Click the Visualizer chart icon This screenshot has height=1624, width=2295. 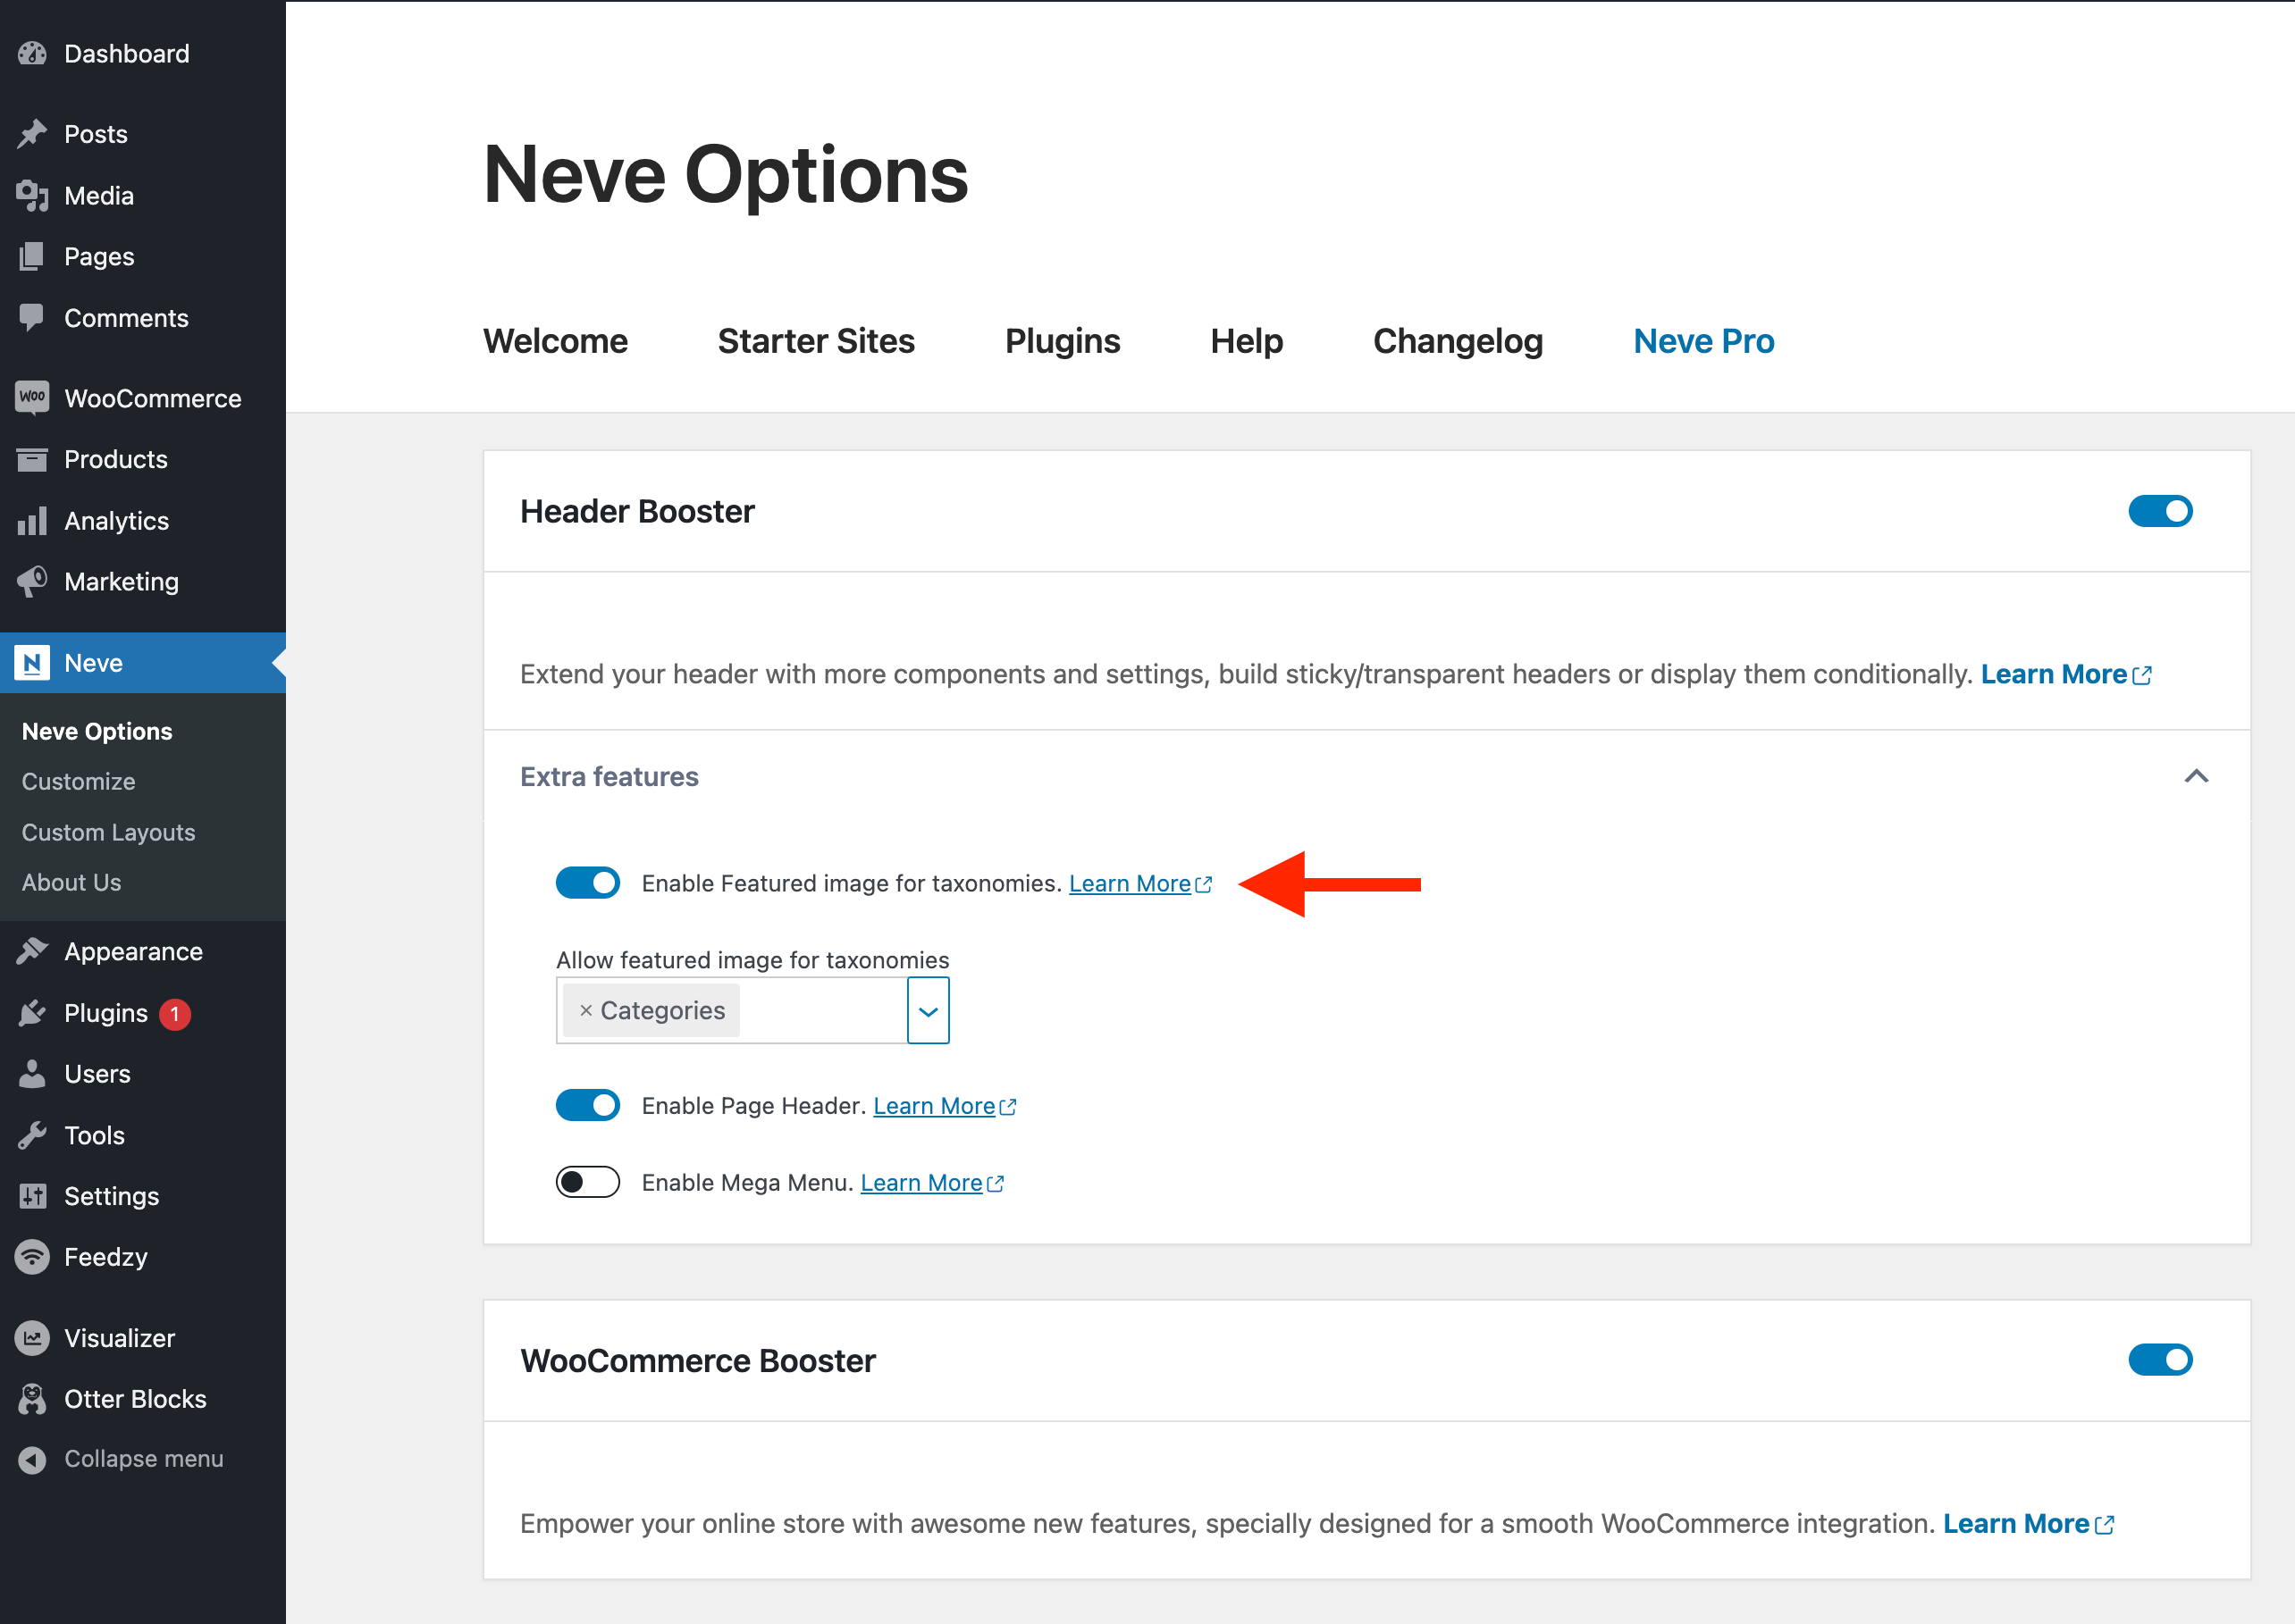[32, 1338]
